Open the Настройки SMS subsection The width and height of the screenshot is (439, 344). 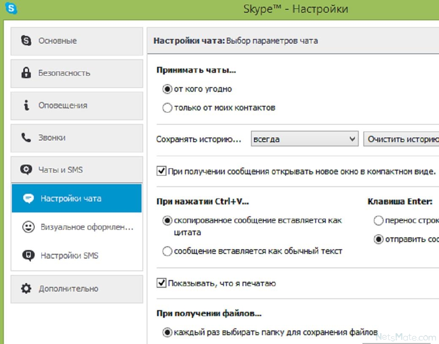coord(77,256)
